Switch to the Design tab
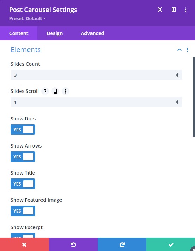 (x=55, y=33)
